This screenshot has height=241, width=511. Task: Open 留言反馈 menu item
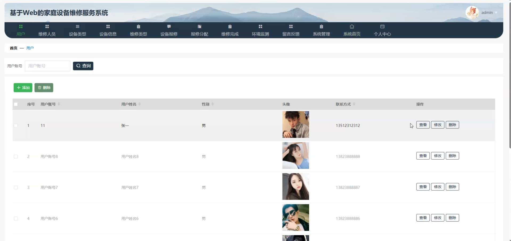(x=291, y=34)
